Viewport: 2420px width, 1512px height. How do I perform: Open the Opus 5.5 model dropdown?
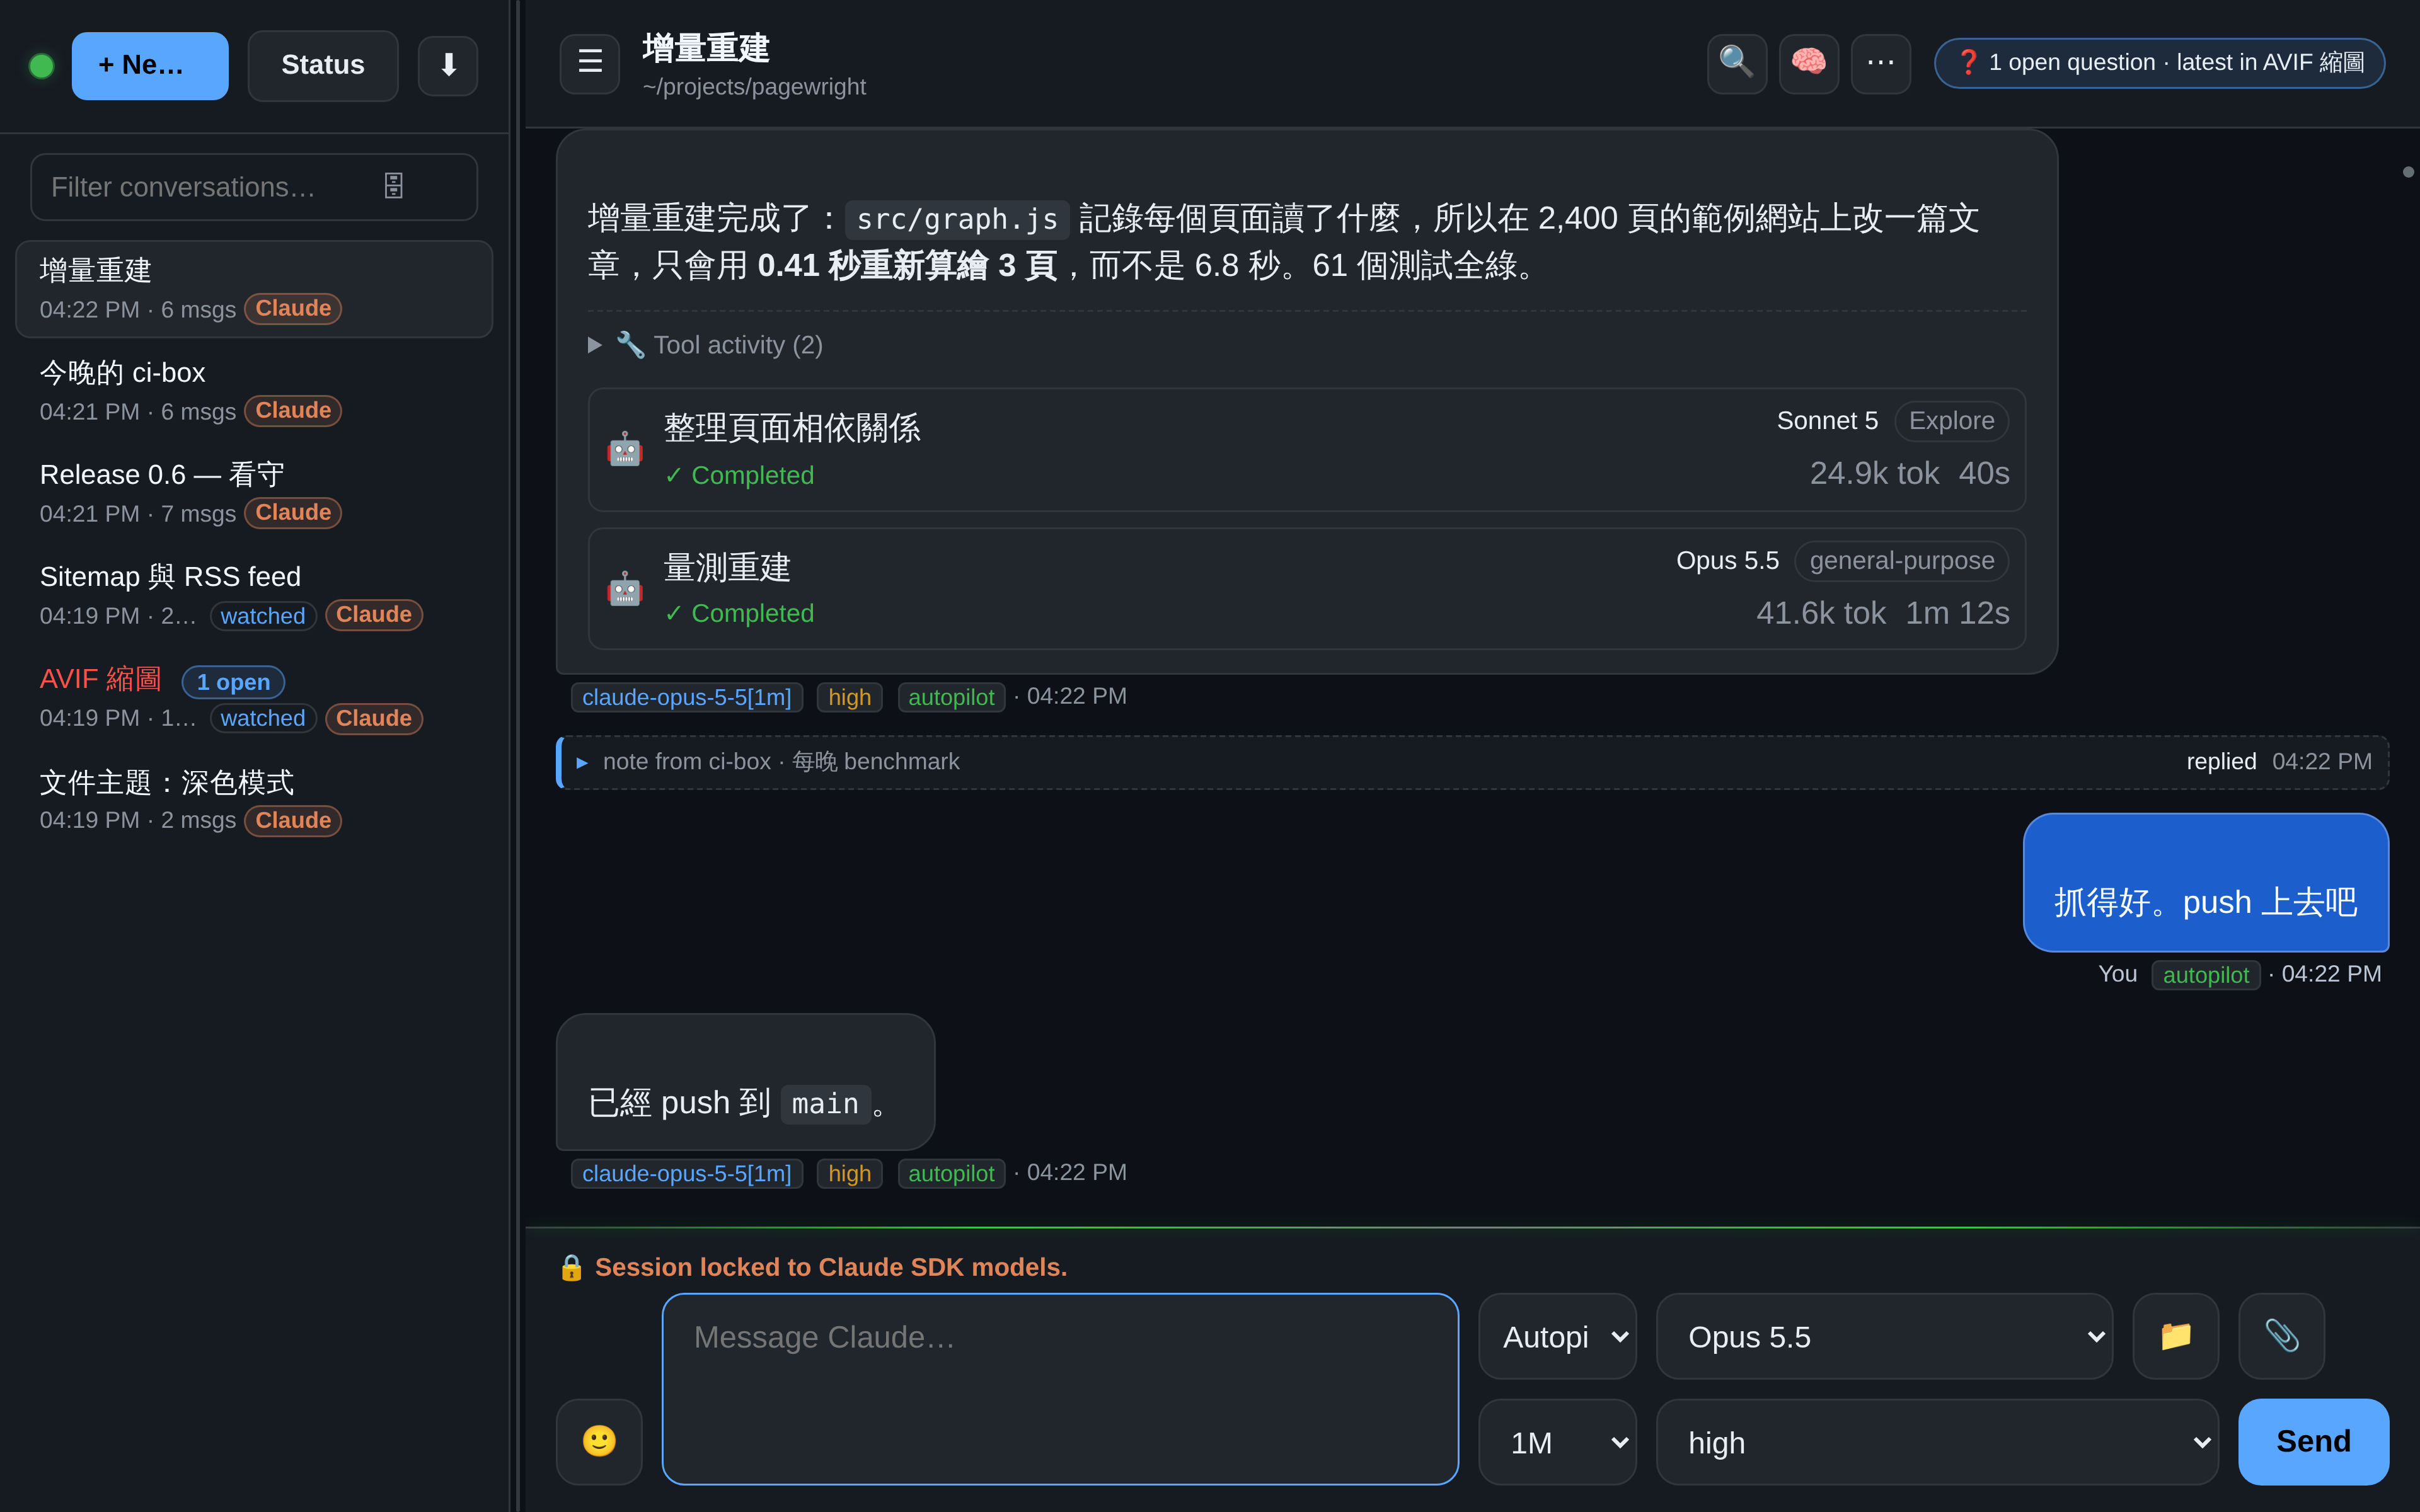tap(1884, 1335)
